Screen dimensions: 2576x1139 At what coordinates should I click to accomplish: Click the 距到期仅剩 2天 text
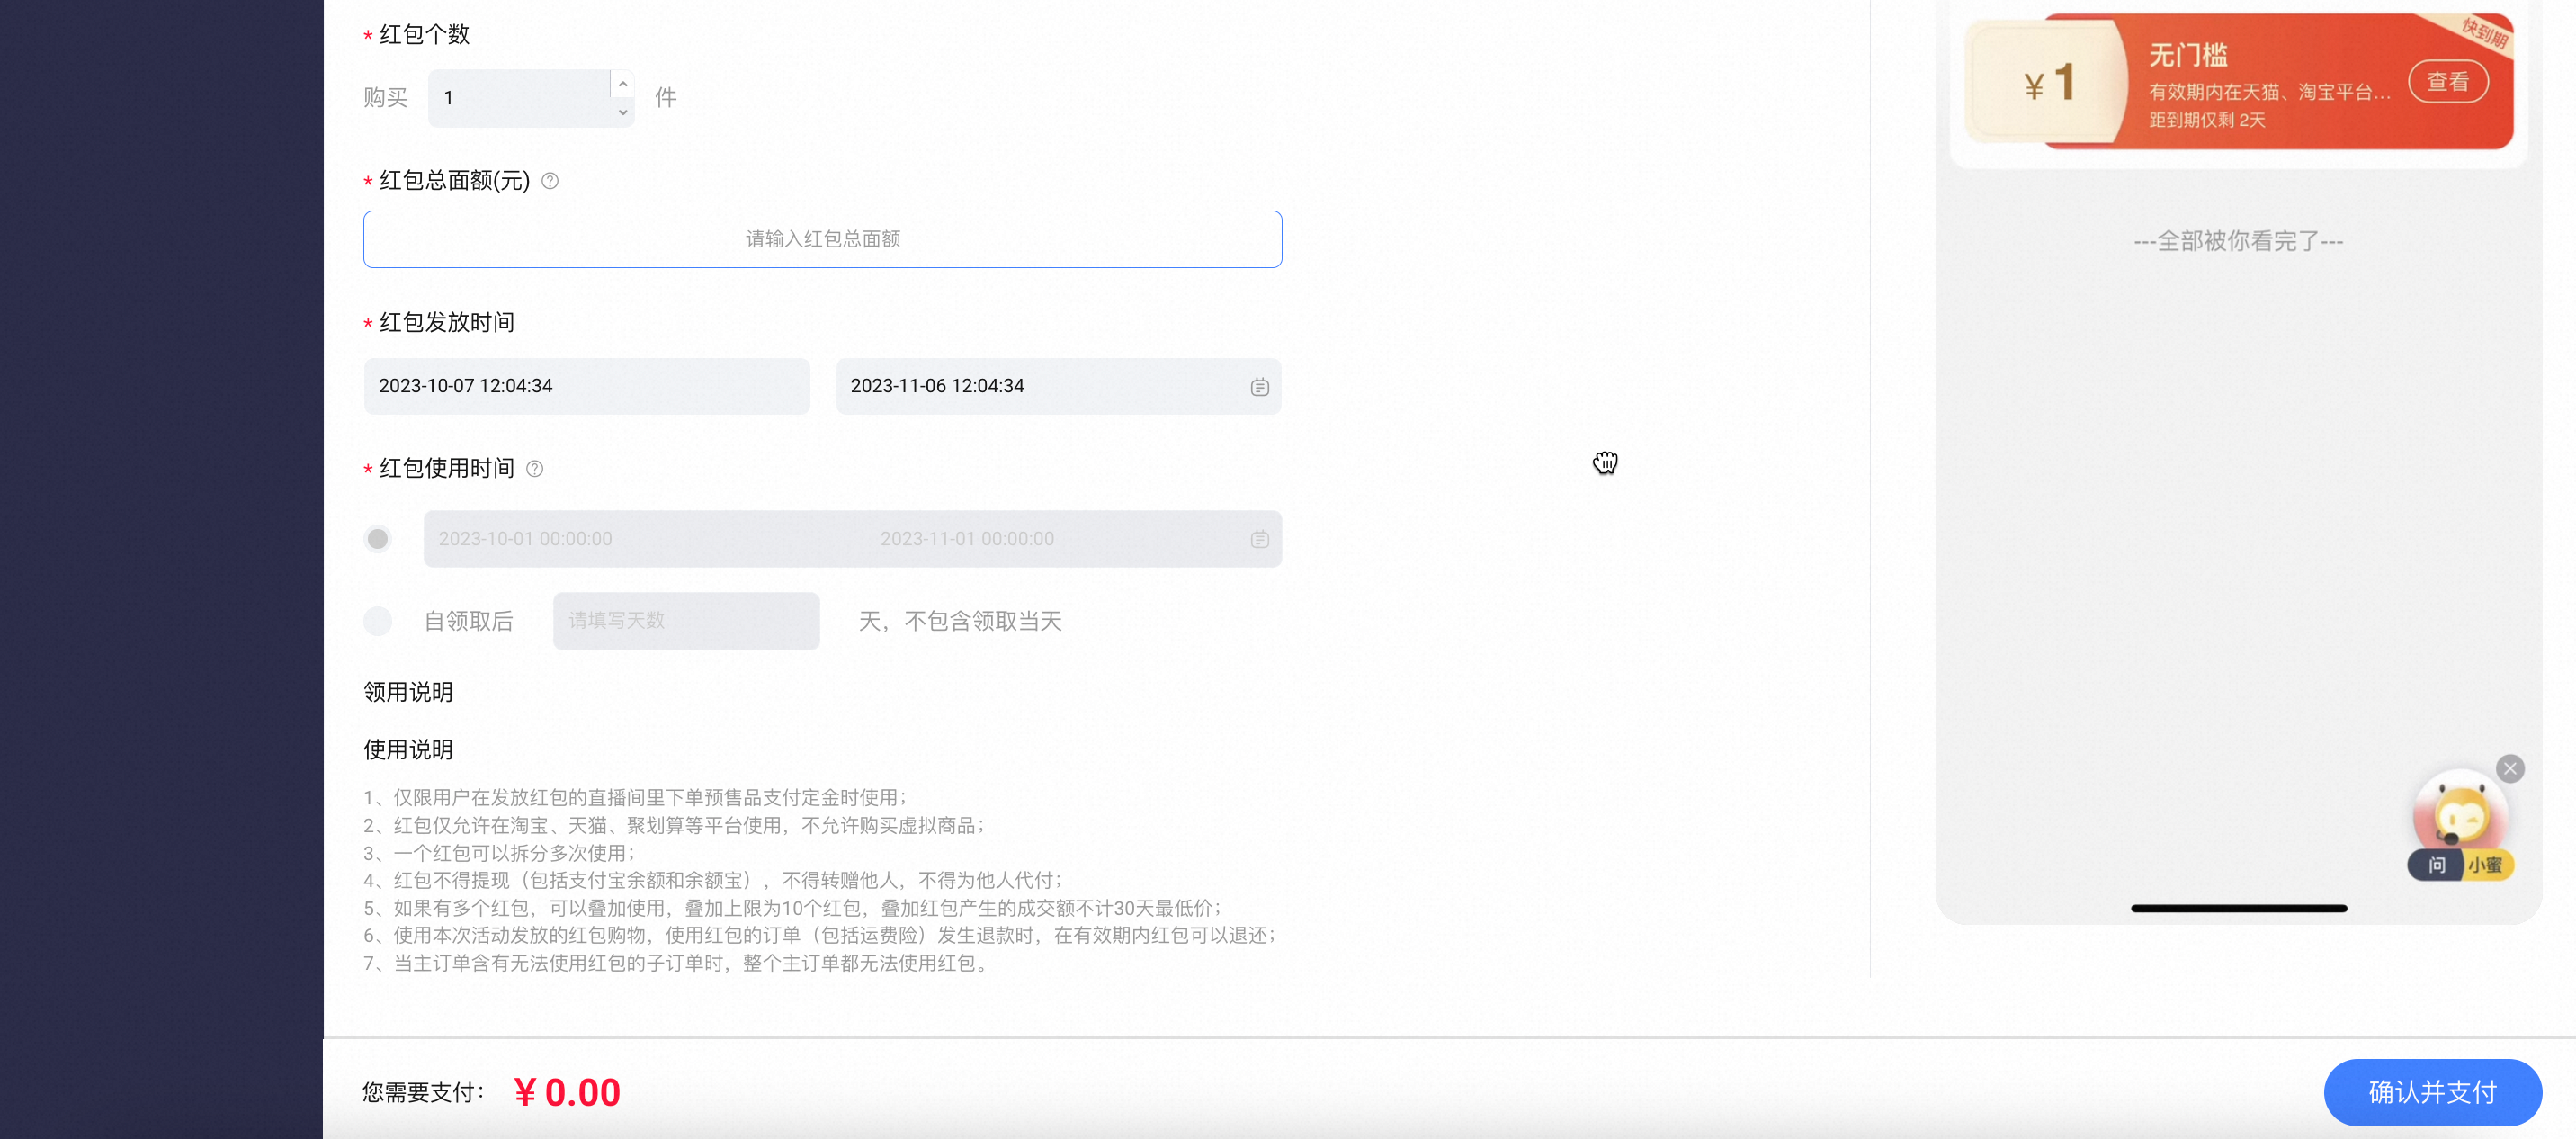click(2207, 120)
